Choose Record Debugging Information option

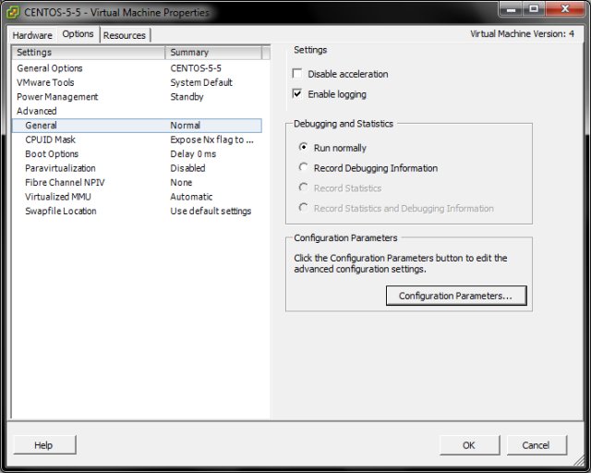(304, 168)
